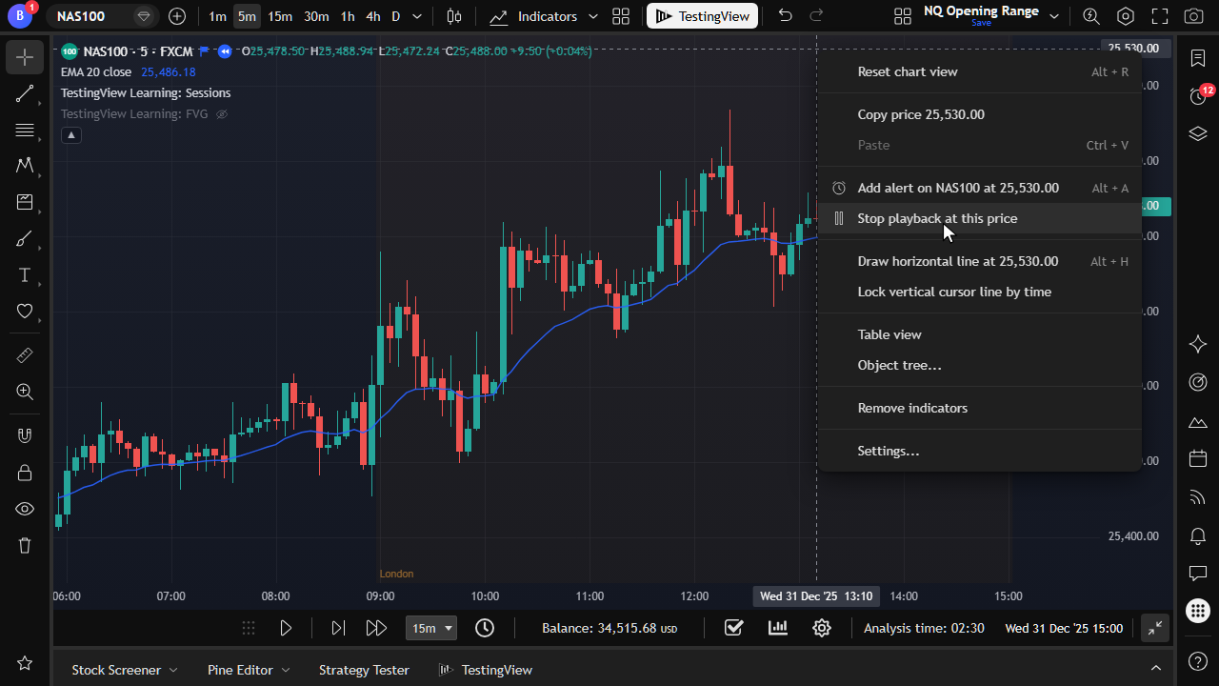This screenshot has width=1219, height=686.
Task: Click the step forward replay button
Action: (x=338, y=628)
